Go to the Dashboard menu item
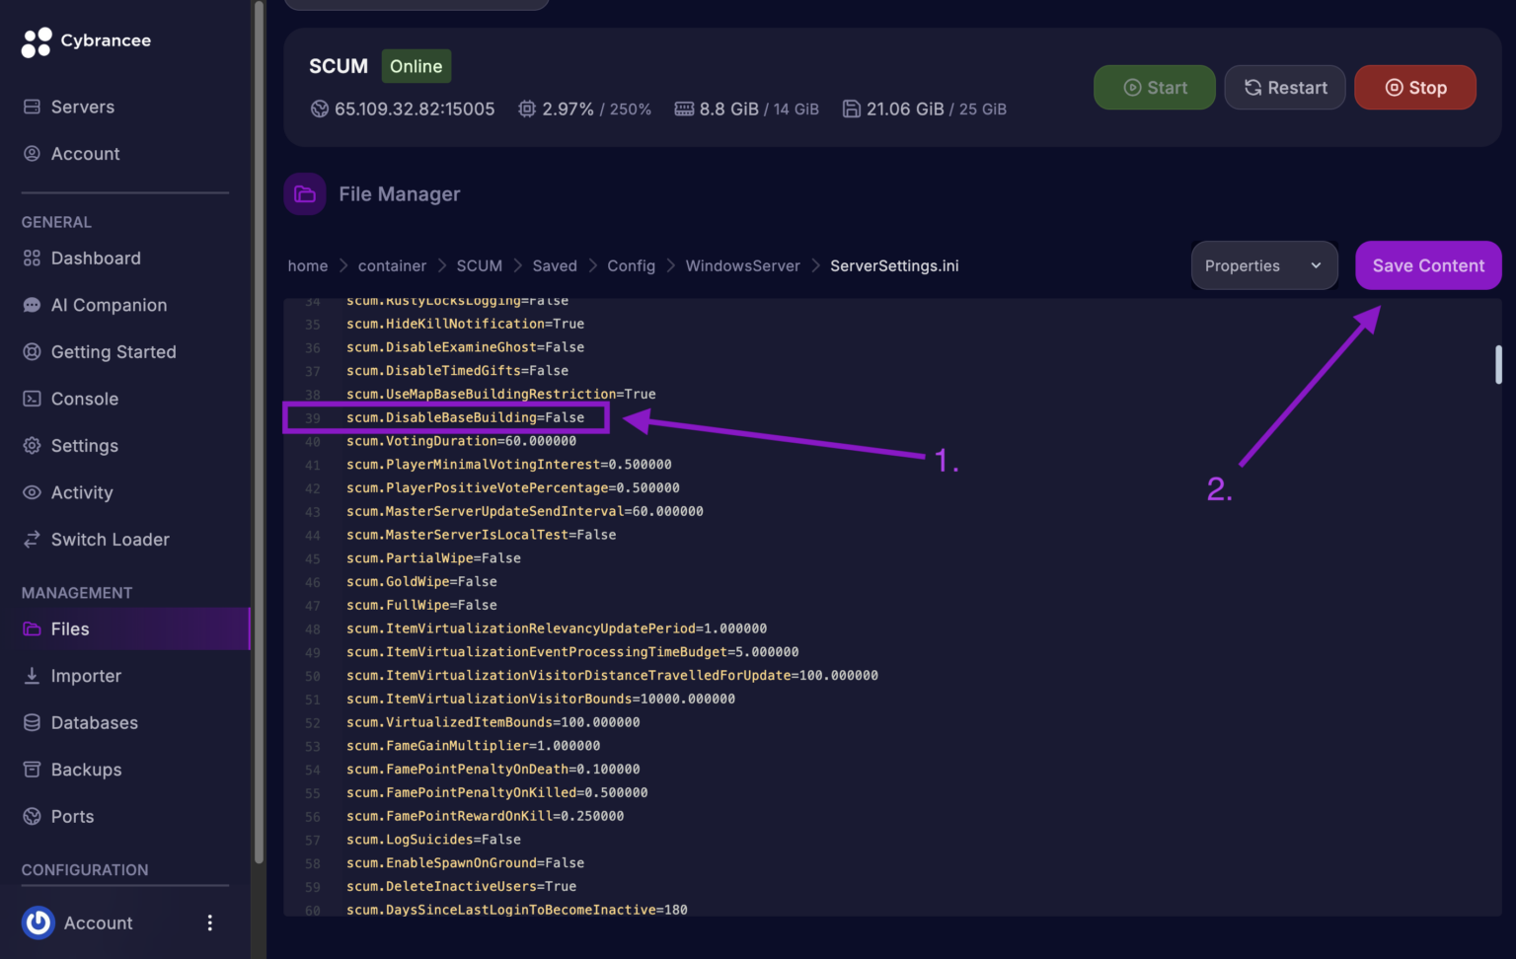Image resolution: width=1516 pixels, height=959 pixels. click(96, 258)
